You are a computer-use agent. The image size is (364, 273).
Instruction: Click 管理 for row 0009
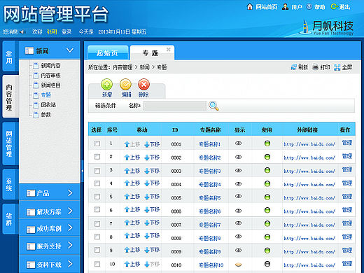tap(347, 250)
